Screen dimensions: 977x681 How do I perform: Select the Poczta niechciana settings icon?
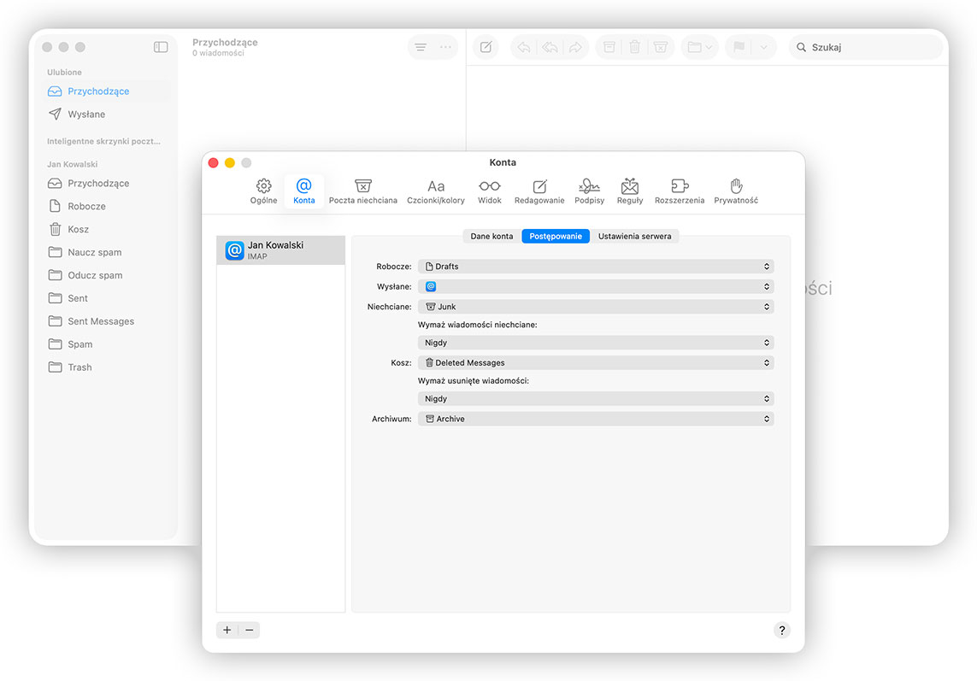362,190
